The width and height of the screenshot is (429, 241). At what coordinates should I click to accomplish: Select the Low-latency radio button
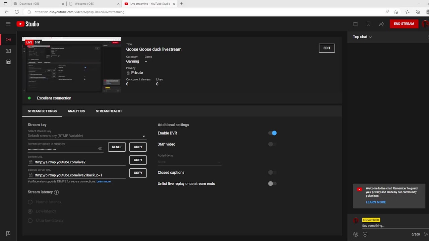coord(30,211)
